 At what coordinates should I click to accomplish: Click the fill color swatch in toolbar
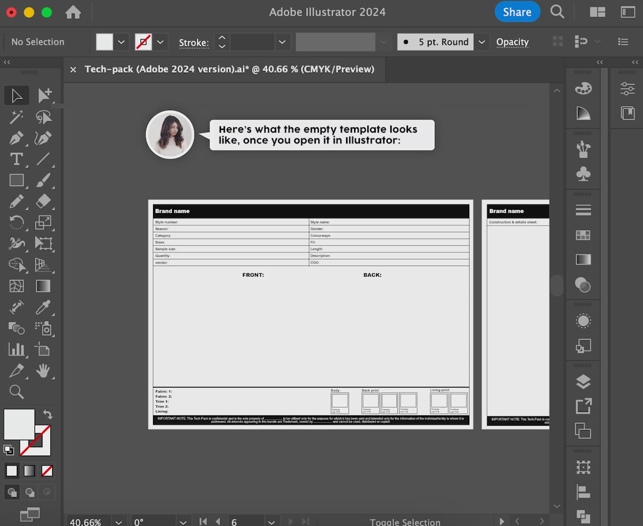click(19, 424)
